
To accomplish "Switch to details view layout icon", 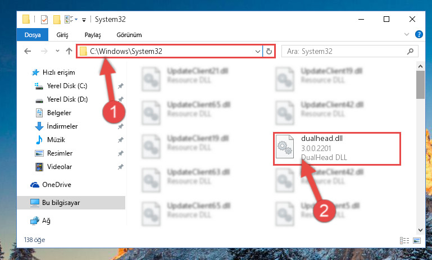I will [x=404, y=240].
